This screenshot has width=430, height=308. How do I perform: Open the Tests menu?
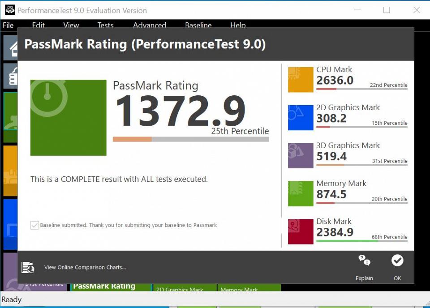point(106,25)
